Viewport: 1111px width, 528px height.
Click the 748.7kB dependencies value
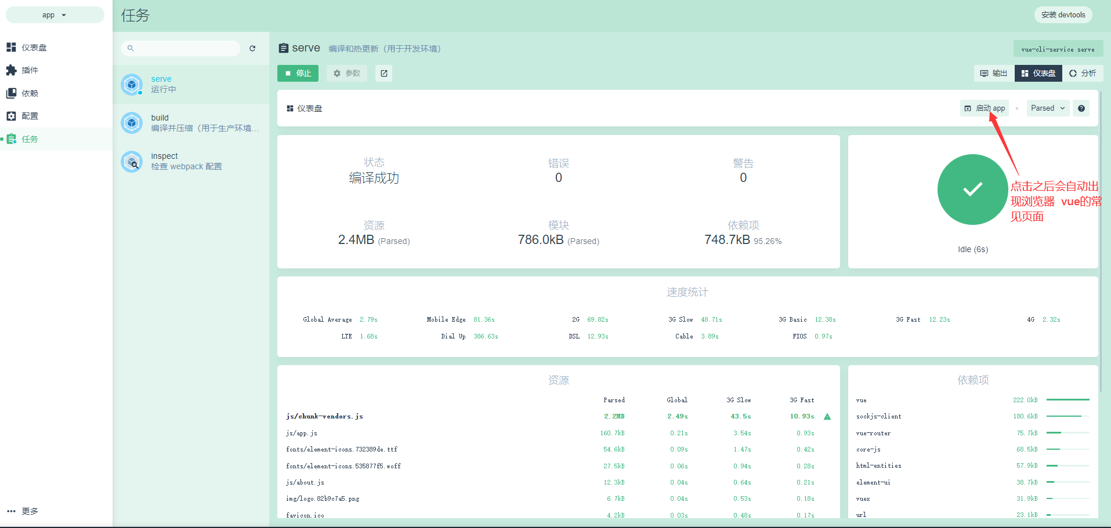728,240
